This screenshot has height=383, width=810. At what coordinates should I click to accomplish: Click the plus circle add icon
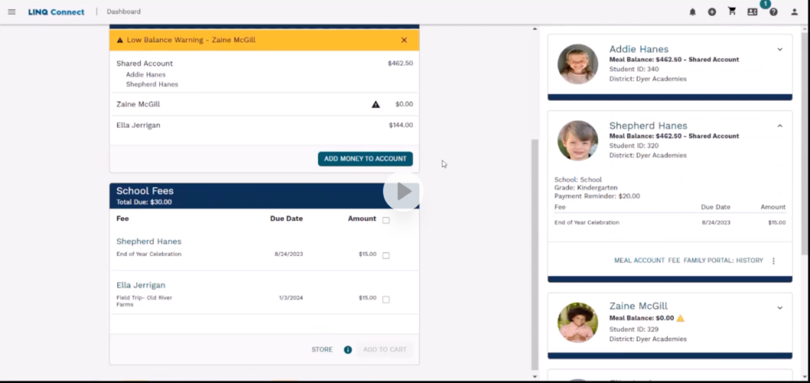[712, 12]
